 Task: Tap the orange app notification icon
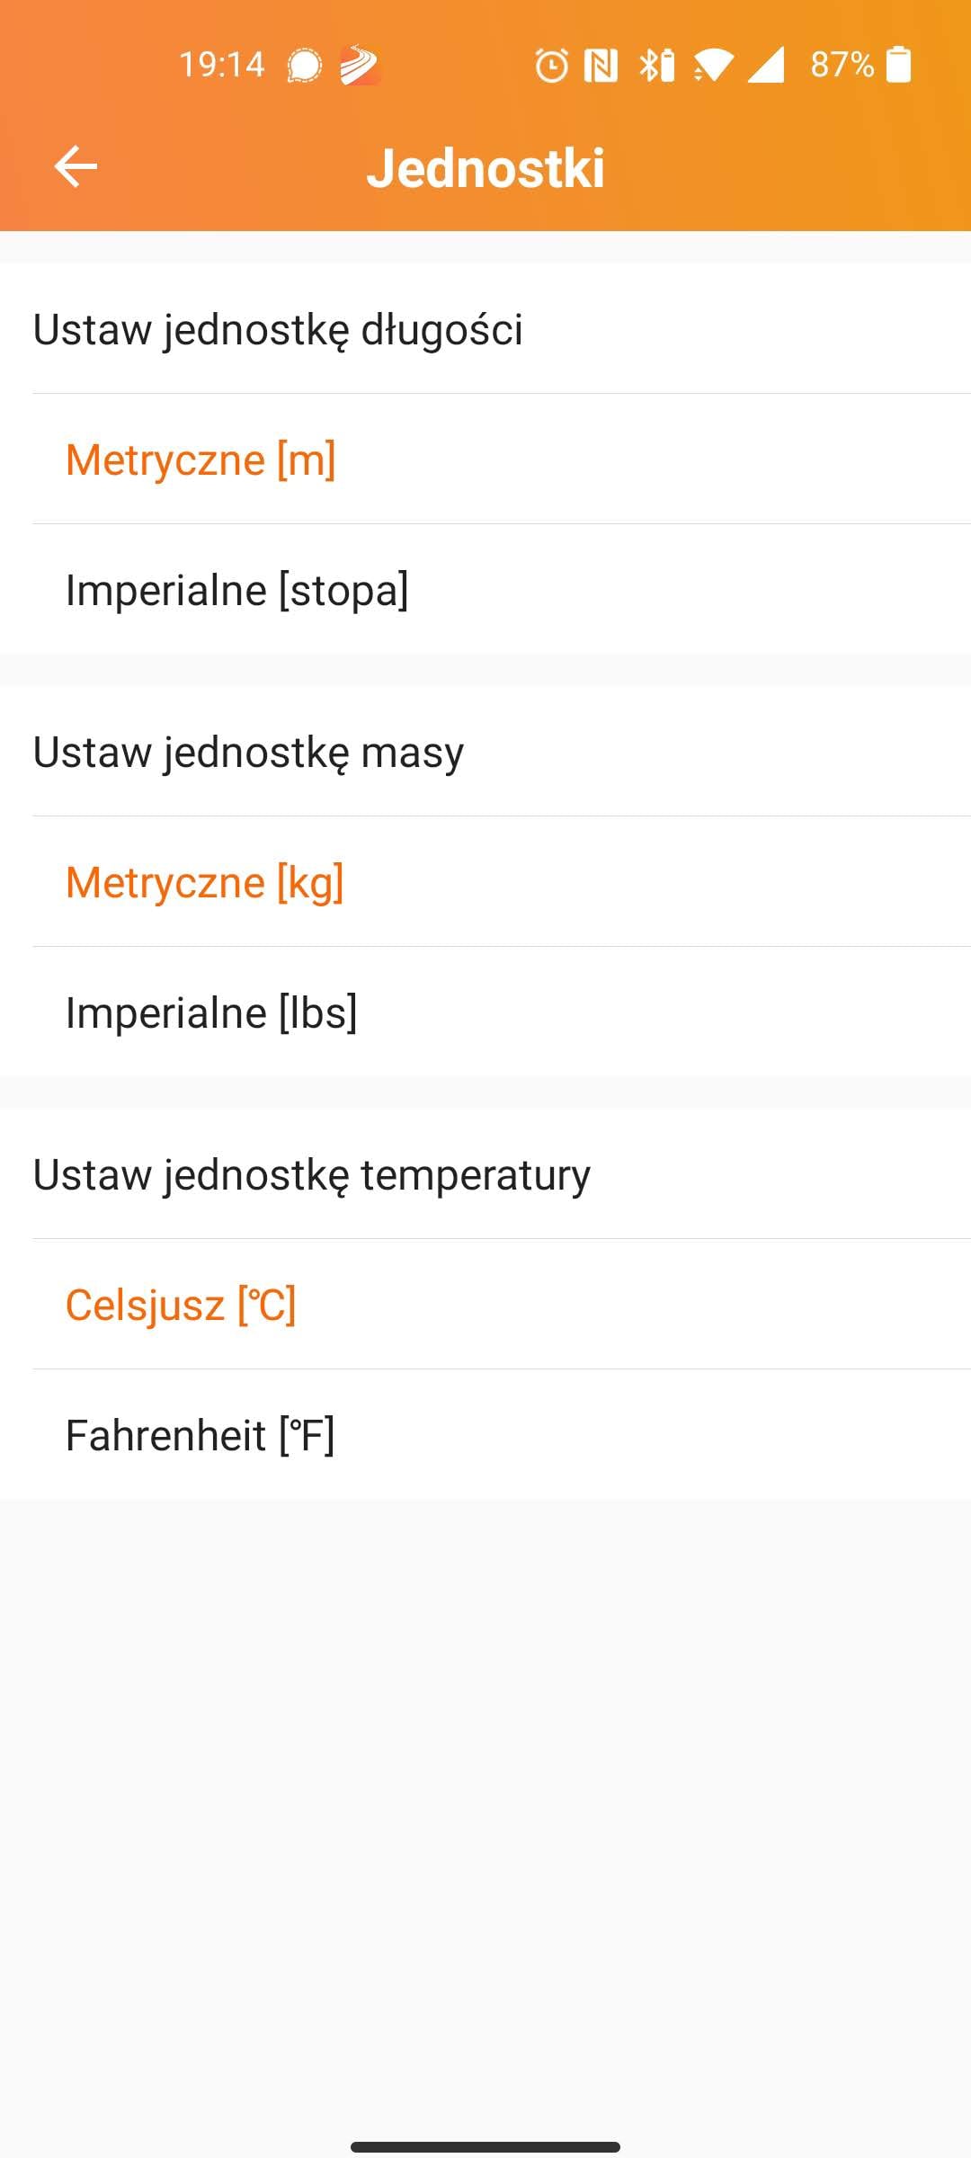360,66
